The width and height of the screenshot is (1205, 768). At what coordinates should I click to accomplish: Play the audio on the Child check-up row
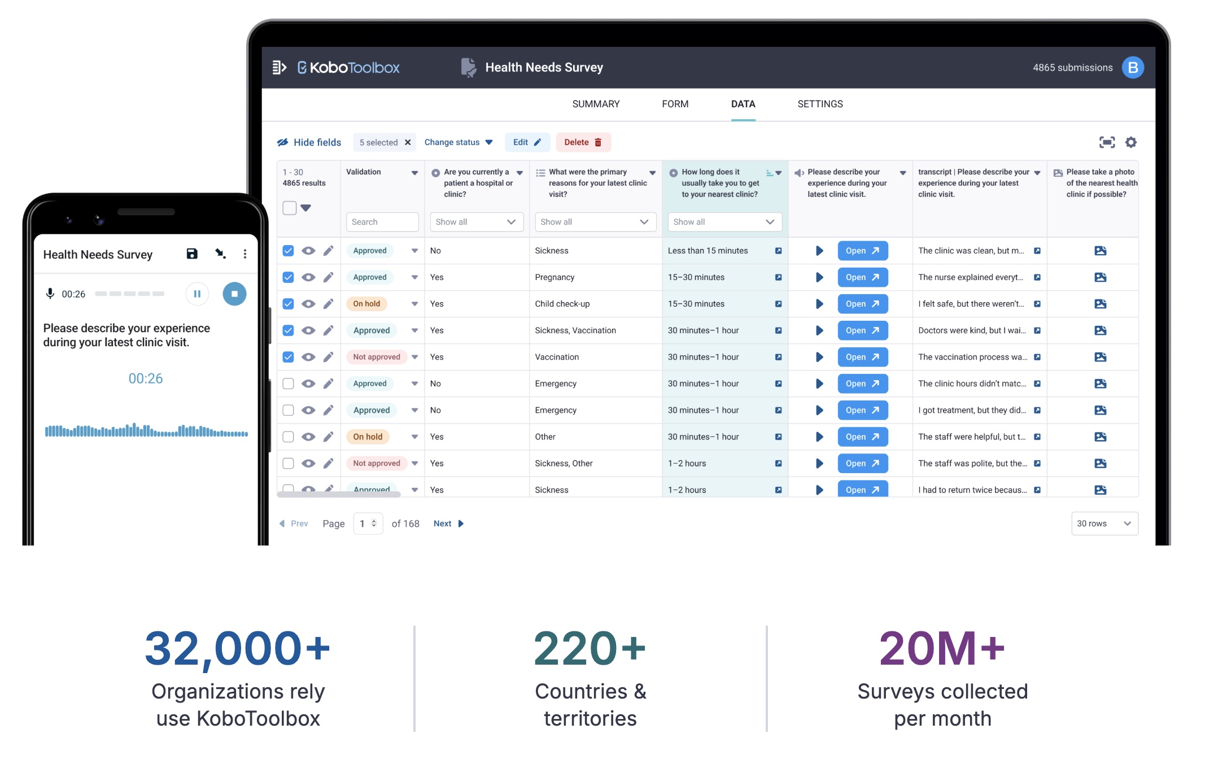point(819,304)
